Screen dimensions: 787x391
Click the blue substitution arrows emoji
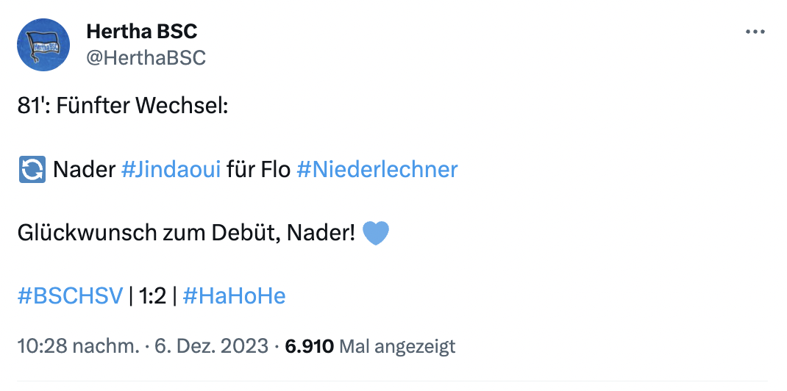(x=32, y=170)
